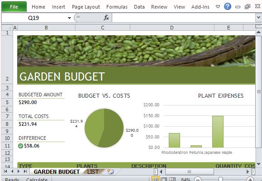
Task: Open the Formulas ribbon tab
Action: point(117,7)
